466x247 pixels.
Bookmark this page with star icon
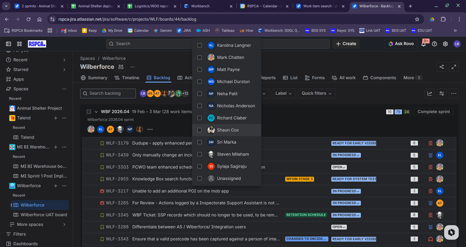[x=417, y=19]
